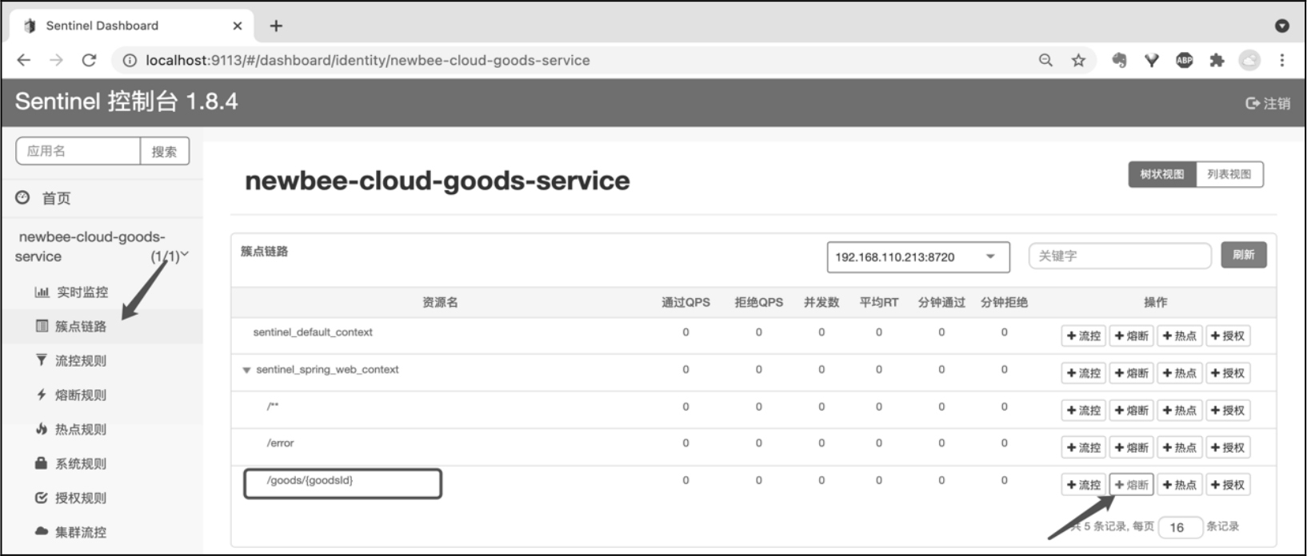Add 热点 rule for /goods/{goodsId}
Image resolution: width=1307 pixels, height=556 pixels.
[x=1179, y=485]
